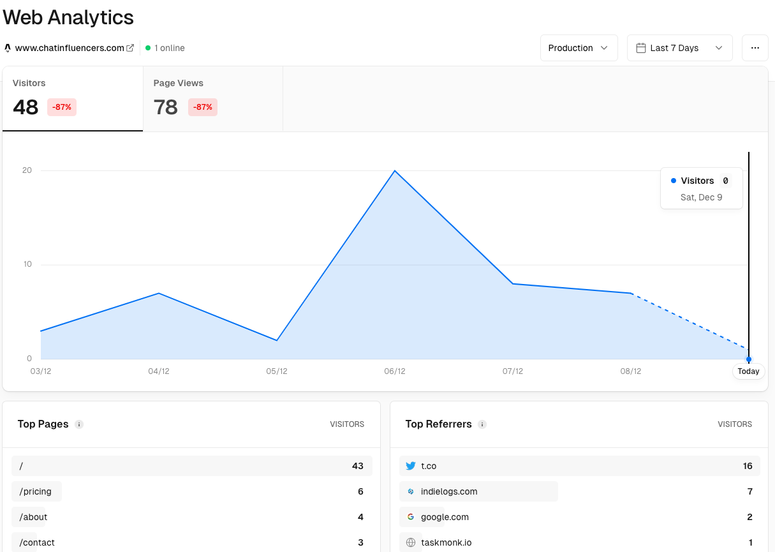This screenshot has height=552, width=775.
Task: Switch to the Page Views tab
Action: [213, 99]
